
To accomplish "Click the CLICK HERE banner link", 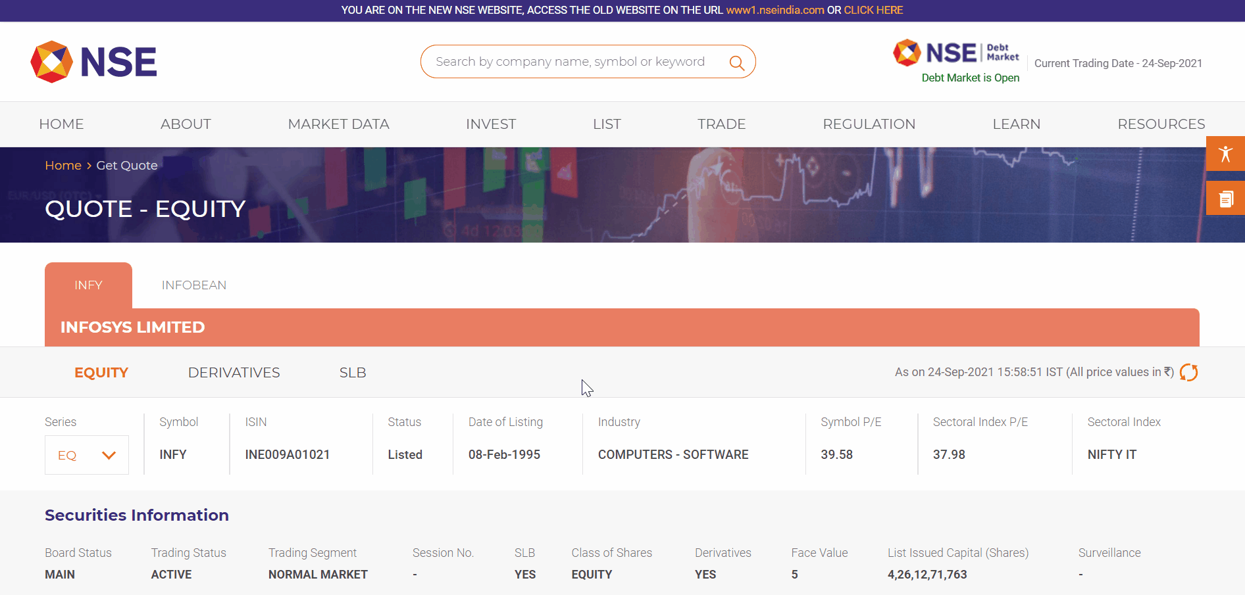I will 873,11.
